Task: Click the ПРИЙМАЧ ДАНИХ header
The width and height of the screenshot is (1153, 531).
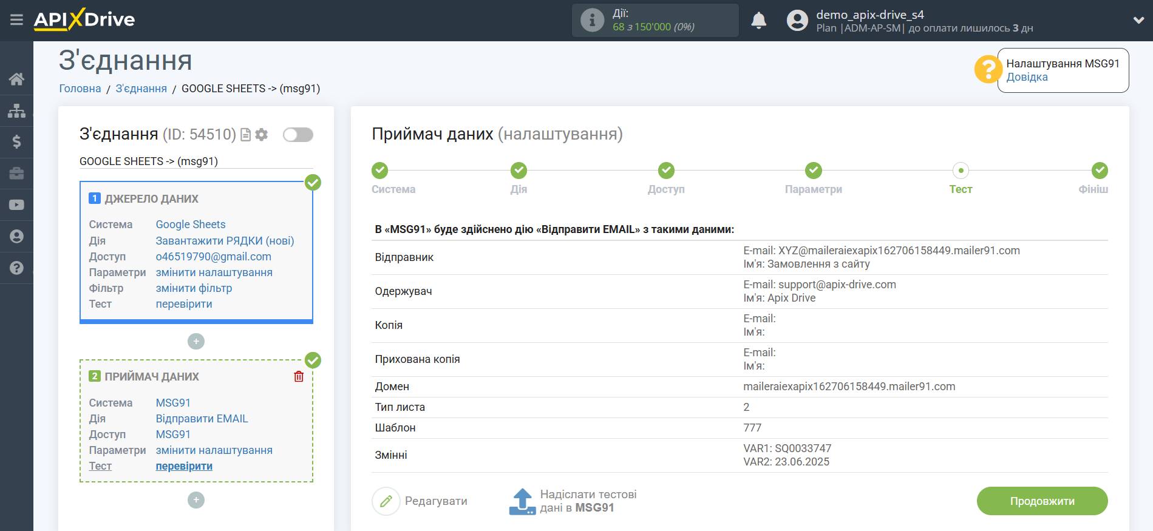Action: click(151, 377)
